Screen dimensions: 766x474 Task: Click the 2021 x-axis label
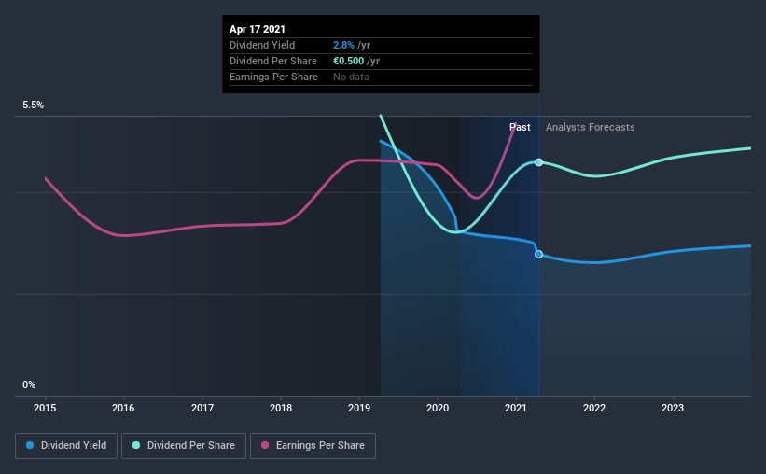pos(516,408)
